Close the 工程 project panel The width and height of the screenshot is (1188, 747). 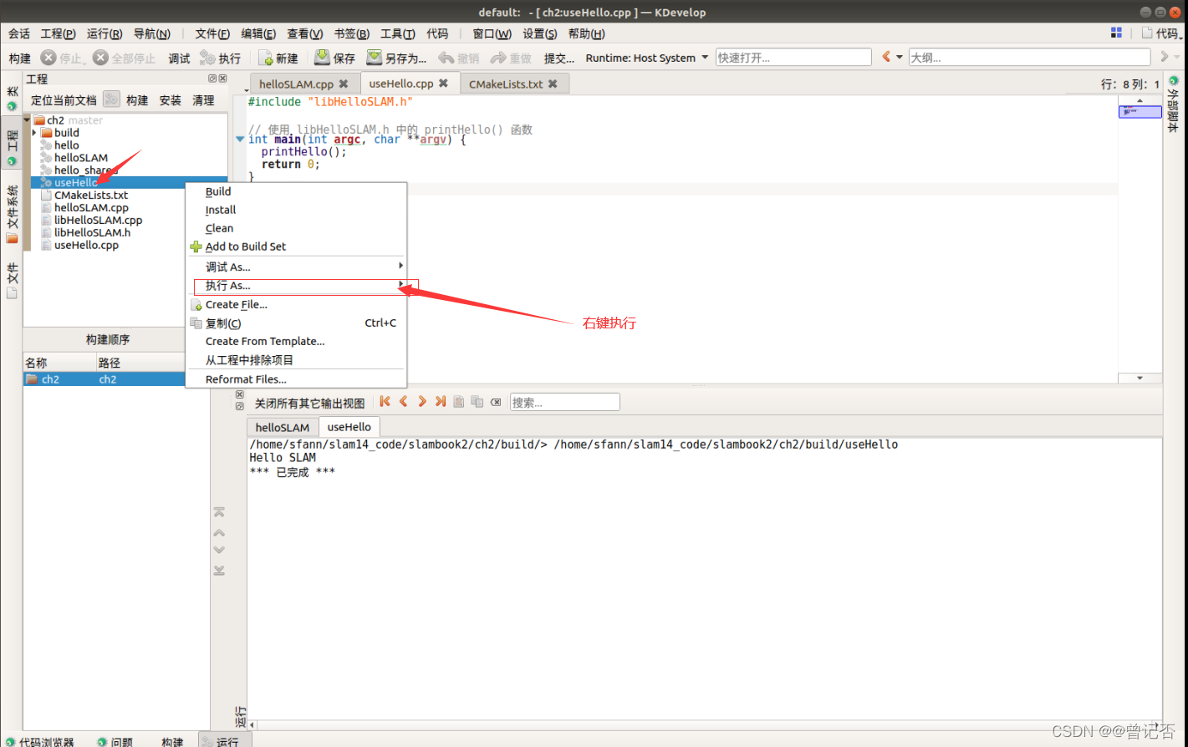(222, 79)
